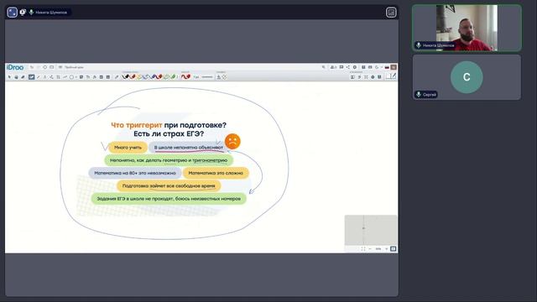Click the iDroo logo
537x302 pixels.
coord(15,67)
